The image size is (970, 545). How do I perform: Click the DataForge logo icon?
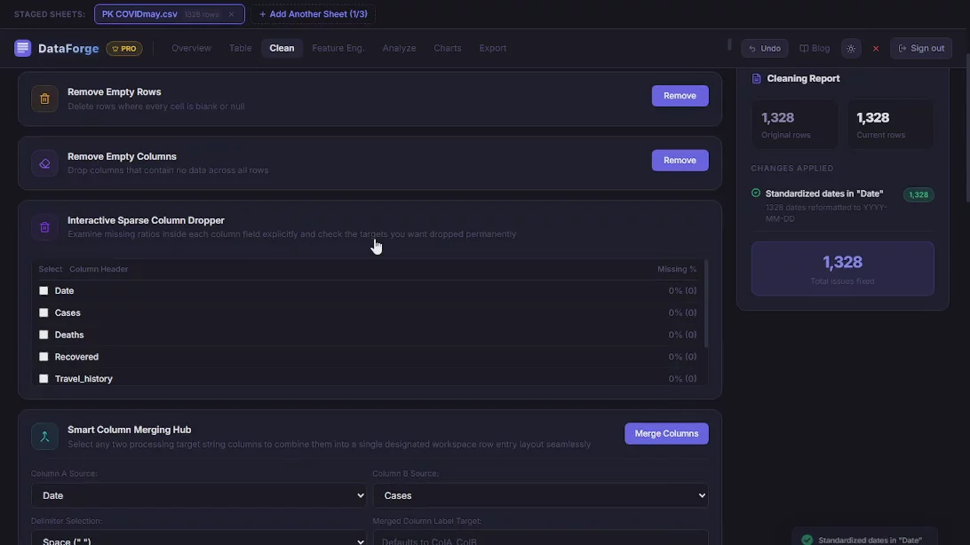coord(23,48)
